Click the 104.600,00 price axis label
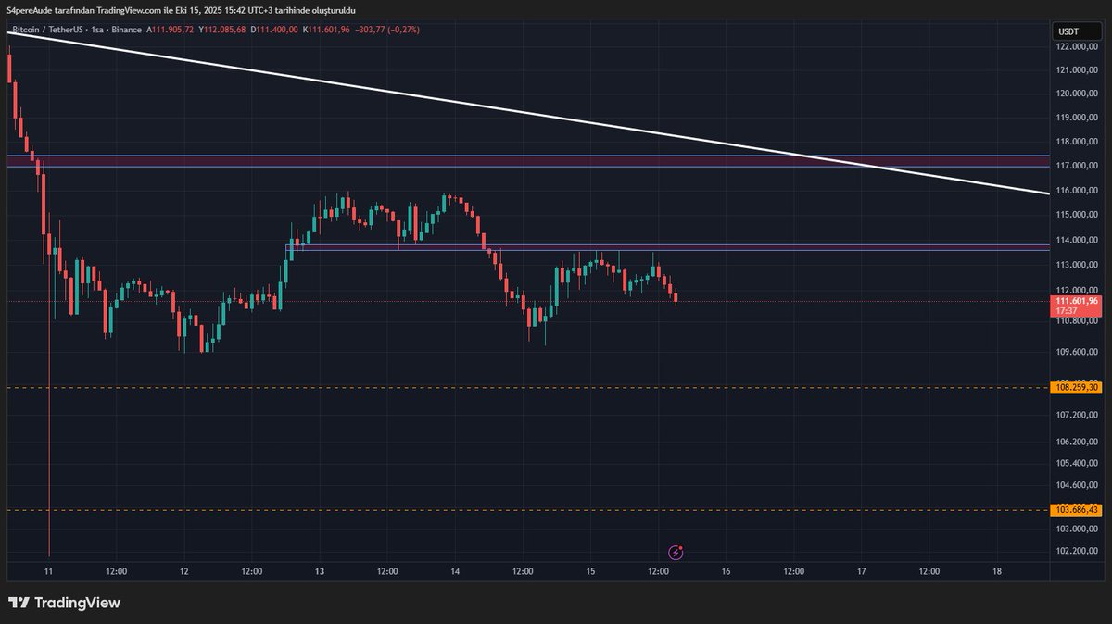This screenshot has width=1112, height=624. 1077,485
